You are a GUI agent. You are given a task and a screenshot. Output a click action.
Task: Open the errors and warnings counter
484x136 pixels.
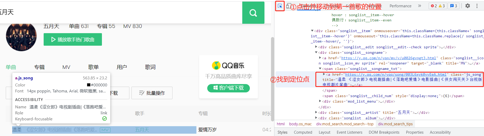(438, 6)
